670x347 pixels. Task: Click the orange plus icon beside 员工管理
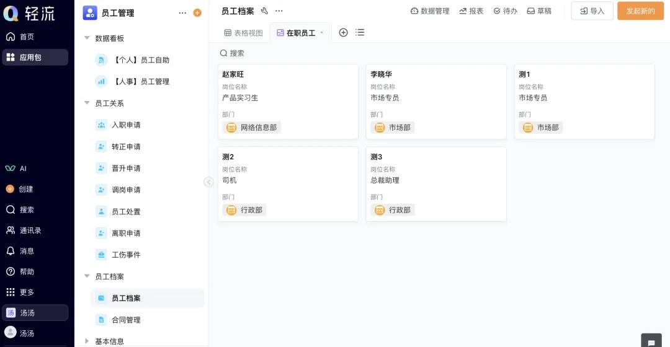[x=197, y=13]
